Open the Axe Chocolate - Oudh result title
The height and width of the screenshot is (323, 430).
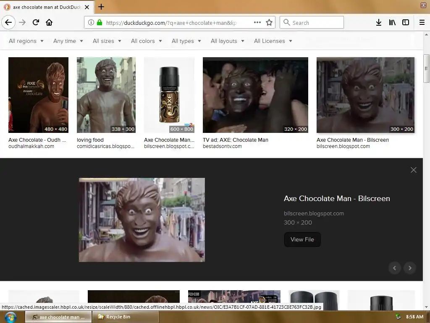(x=37, y=140)
